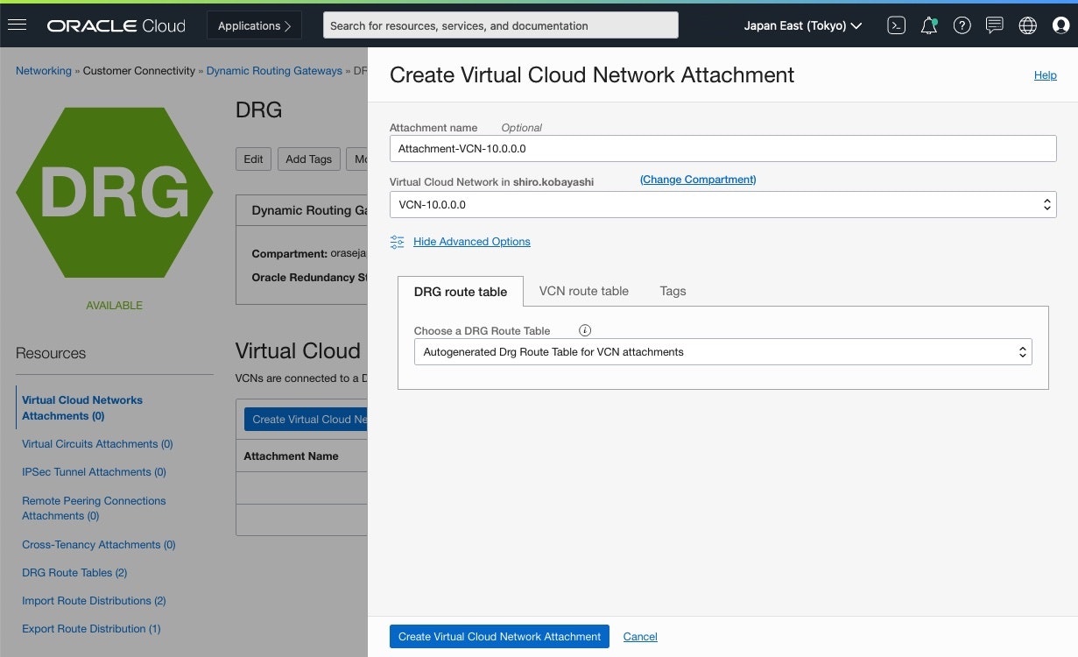This screenshot has height=657, width=1078.
Task: Click the Change Compartment link
Action: [698, 180]
